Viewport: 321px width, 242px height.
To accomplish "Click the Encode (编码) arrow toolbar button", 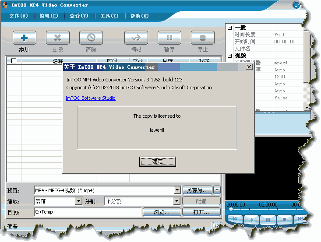I will coord(136,38).
